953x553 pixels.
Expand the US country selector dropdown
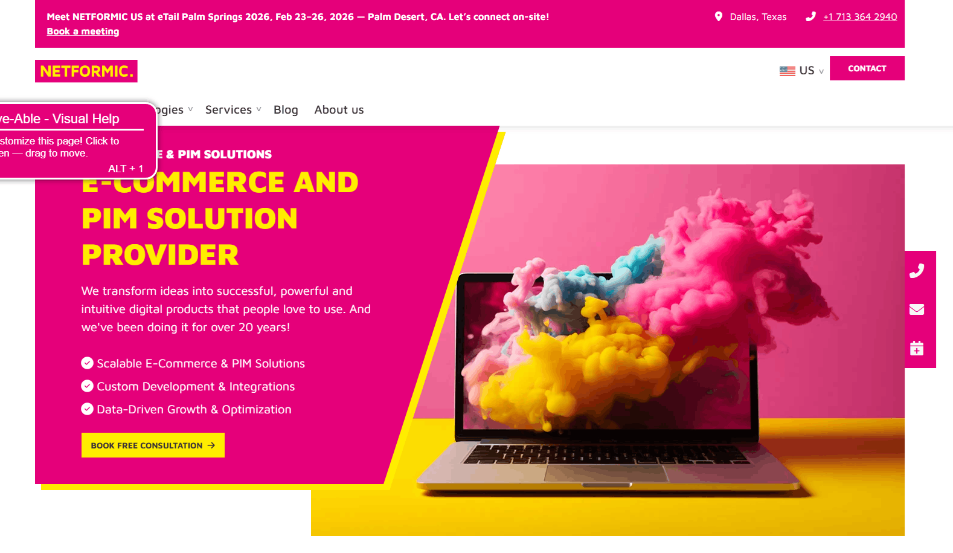(802, 71)
